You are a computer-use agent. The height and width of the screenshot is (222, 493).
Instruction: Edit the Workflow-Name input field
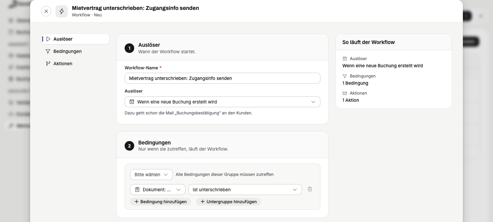[223, 78]
